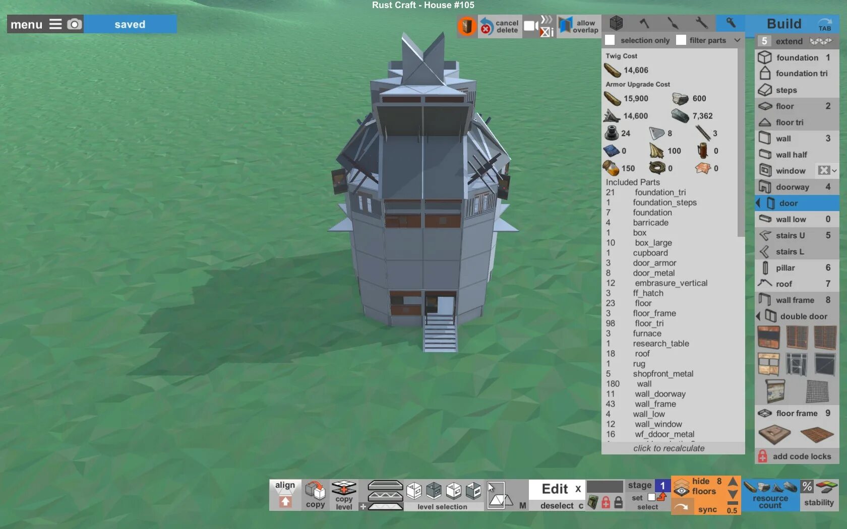This screenshot has height=529, width=847.
Task: Select the upper level layer icon
Action: click(385, 486)
